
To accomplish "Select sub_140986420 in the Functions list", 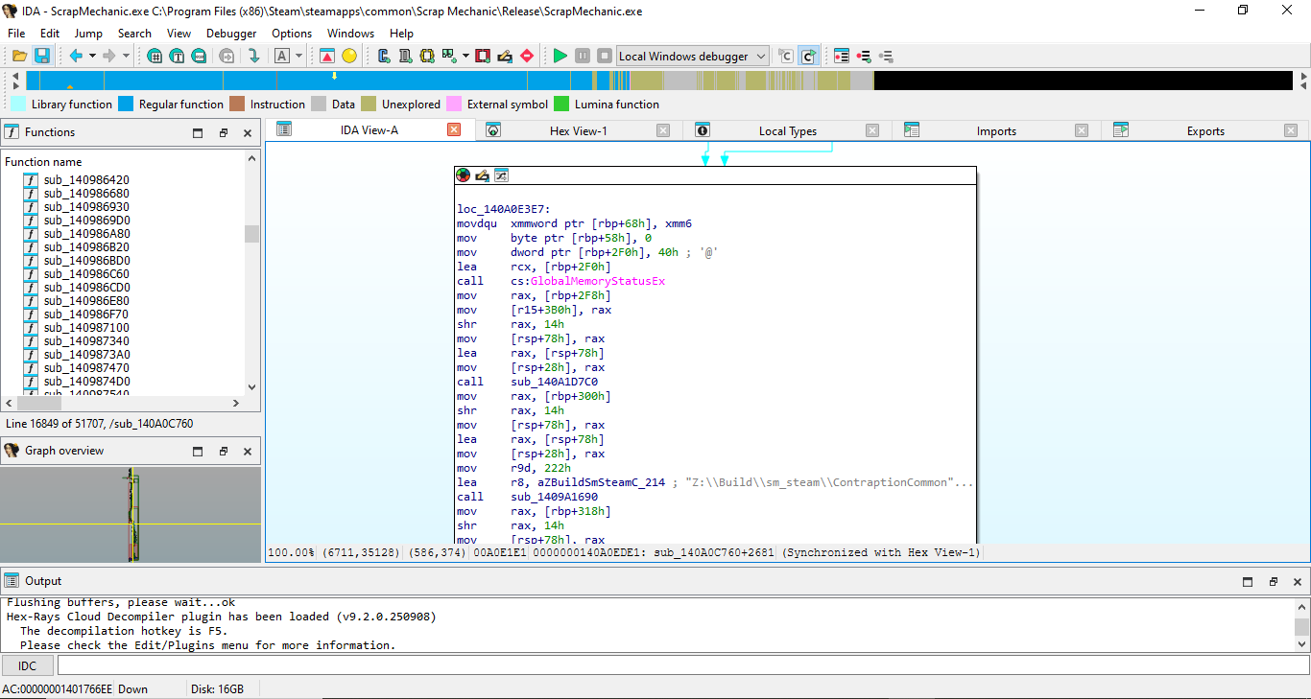I will point(86,179).
